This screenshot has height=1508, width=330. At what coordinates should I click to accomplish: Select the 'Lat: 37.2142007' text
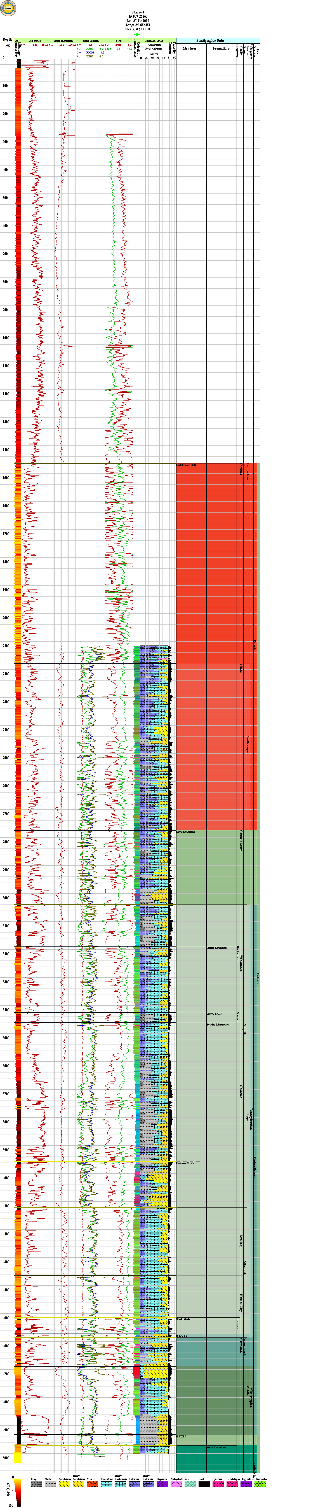click(138, 20)
